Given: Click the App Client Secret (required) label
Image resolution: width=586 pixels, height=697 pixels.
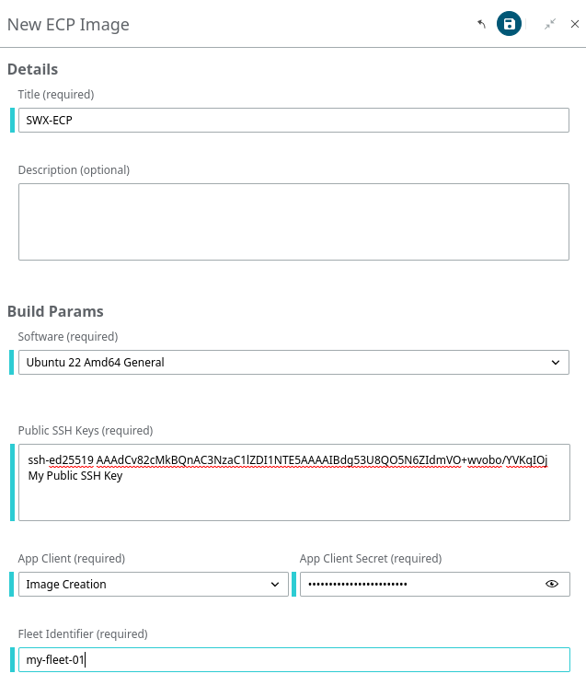Looking at the screenshot, I should point(371,558).
